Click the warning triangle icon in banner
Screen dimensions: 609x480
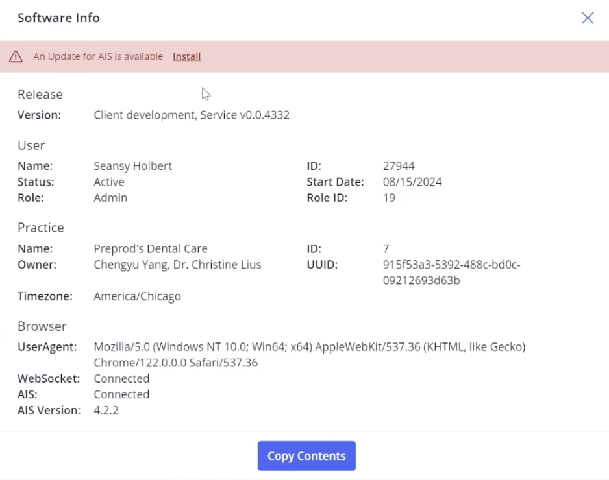coord(16,56)
